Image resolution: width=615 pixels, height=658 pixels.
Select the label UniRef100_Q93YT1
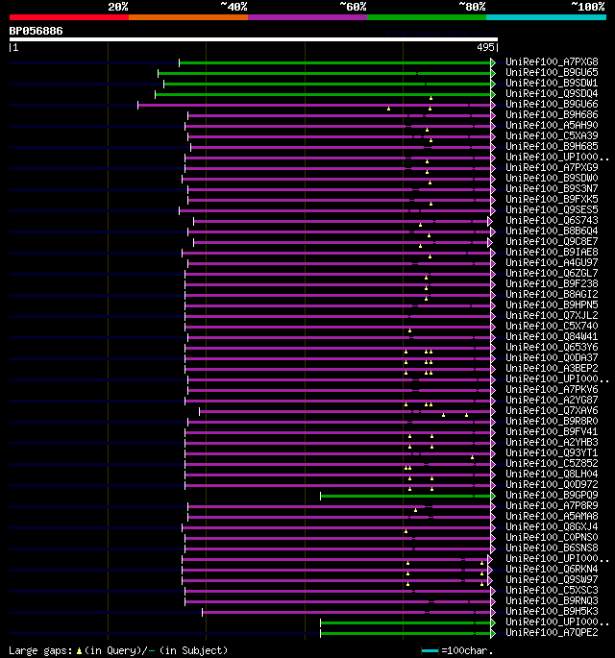pyautogui.click(x=552, y=453)
